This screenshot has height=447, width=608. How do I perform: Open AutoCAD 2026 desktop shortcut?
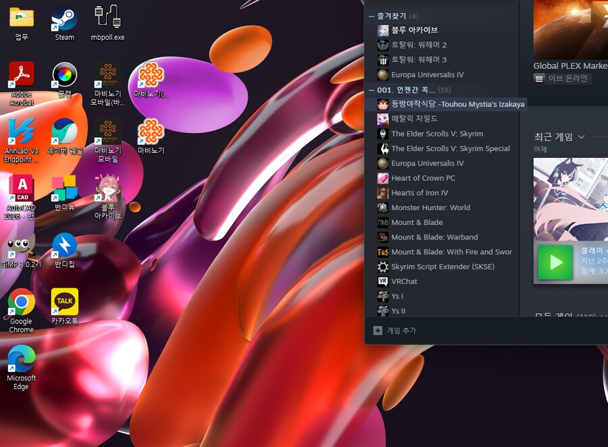(22, 197)
